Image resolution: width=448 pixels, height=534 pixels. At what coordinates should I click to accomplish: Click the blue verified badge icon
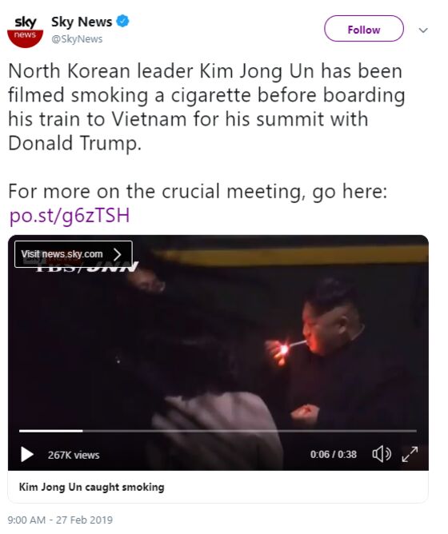123,22
